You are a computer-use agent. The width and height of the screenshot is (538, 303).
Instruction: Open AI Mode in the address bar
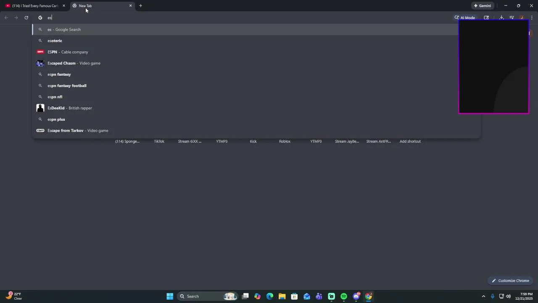tap(464, 18)
